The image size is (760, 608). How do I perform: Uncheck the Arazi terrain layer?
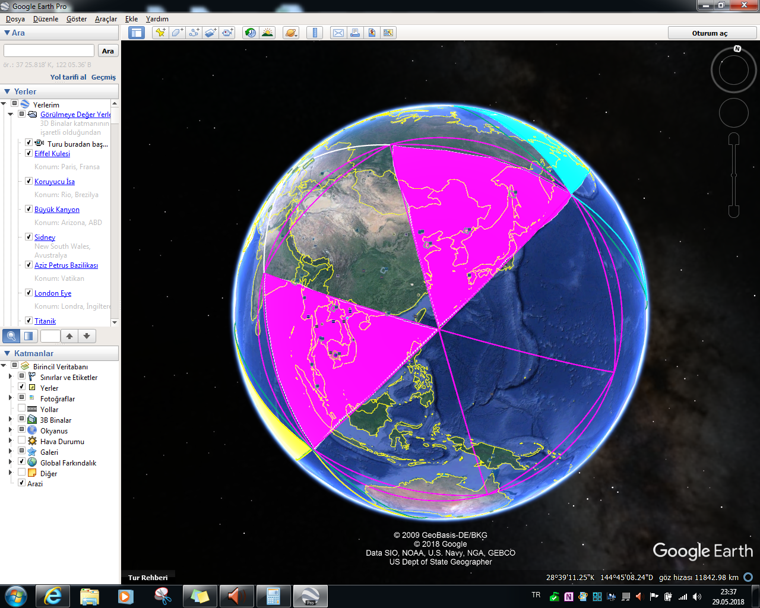(22, 483)
